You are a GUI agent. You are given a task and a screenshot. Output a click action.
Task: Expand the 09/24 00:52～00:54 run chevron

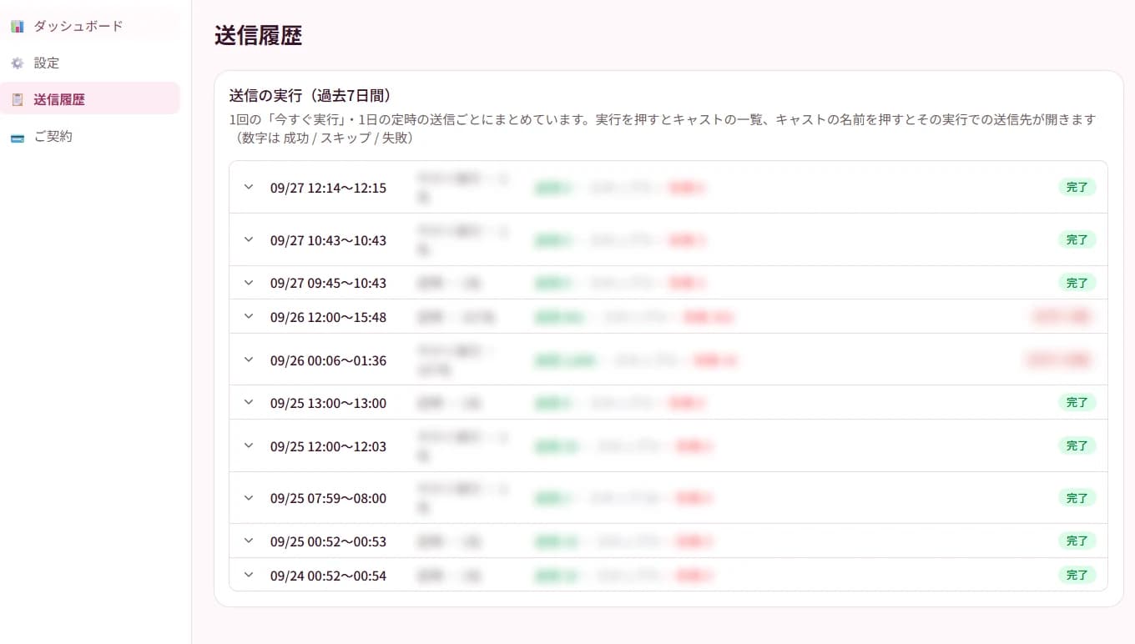pos(248,575)
